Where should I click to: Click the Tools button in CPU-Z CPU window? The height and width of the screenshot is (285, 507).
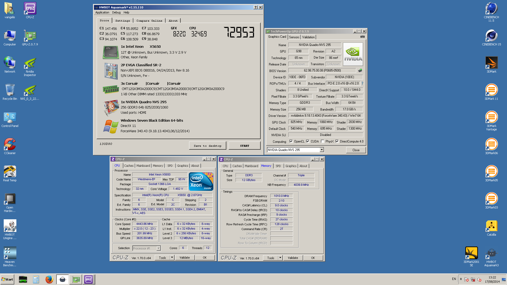162,258
